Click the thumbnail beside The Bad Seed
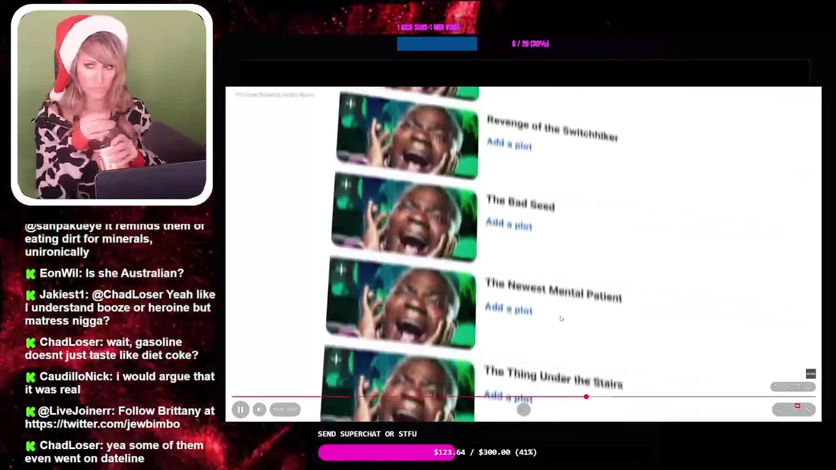 404,218
